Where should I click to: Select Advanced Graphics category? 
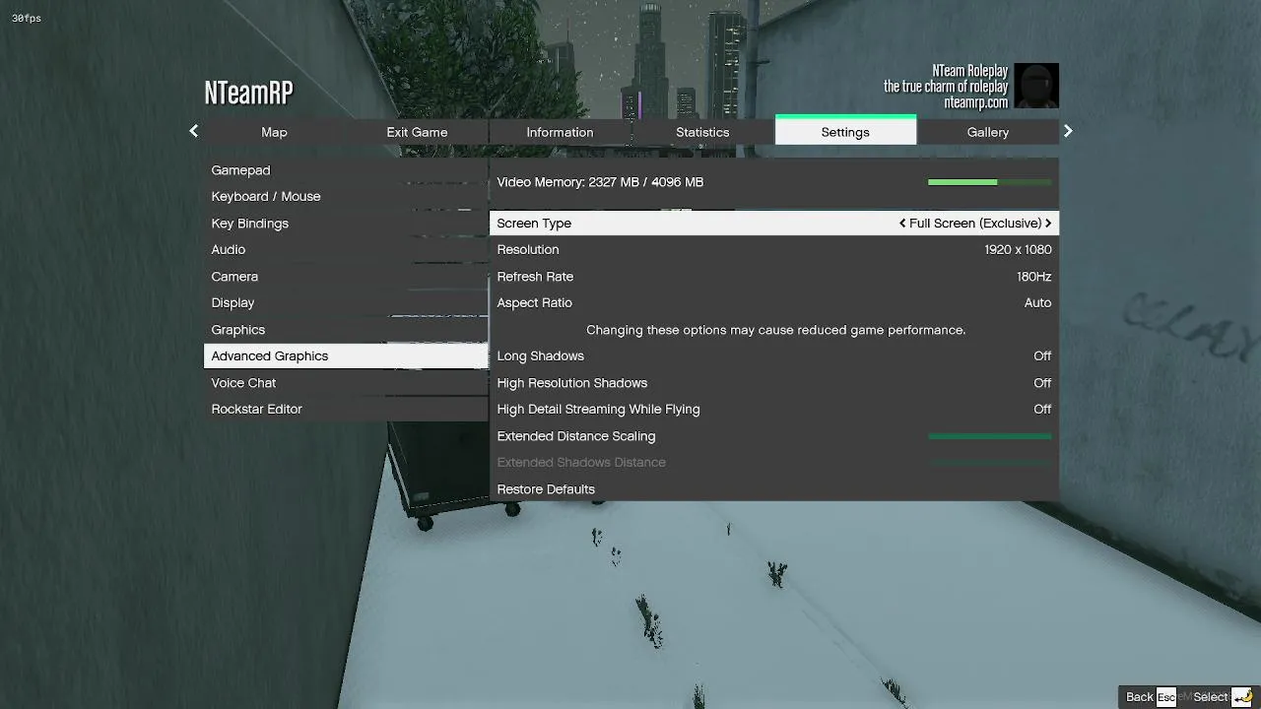coord(346,356)
